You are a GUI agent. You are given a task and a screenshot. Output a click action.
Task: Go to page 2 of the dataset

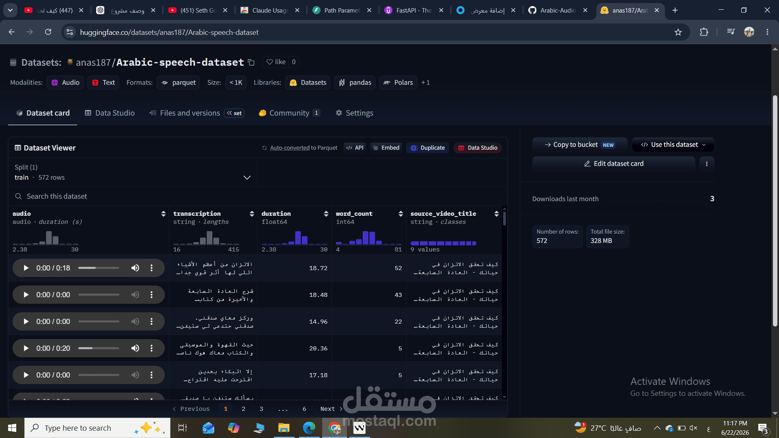point(243,409)
